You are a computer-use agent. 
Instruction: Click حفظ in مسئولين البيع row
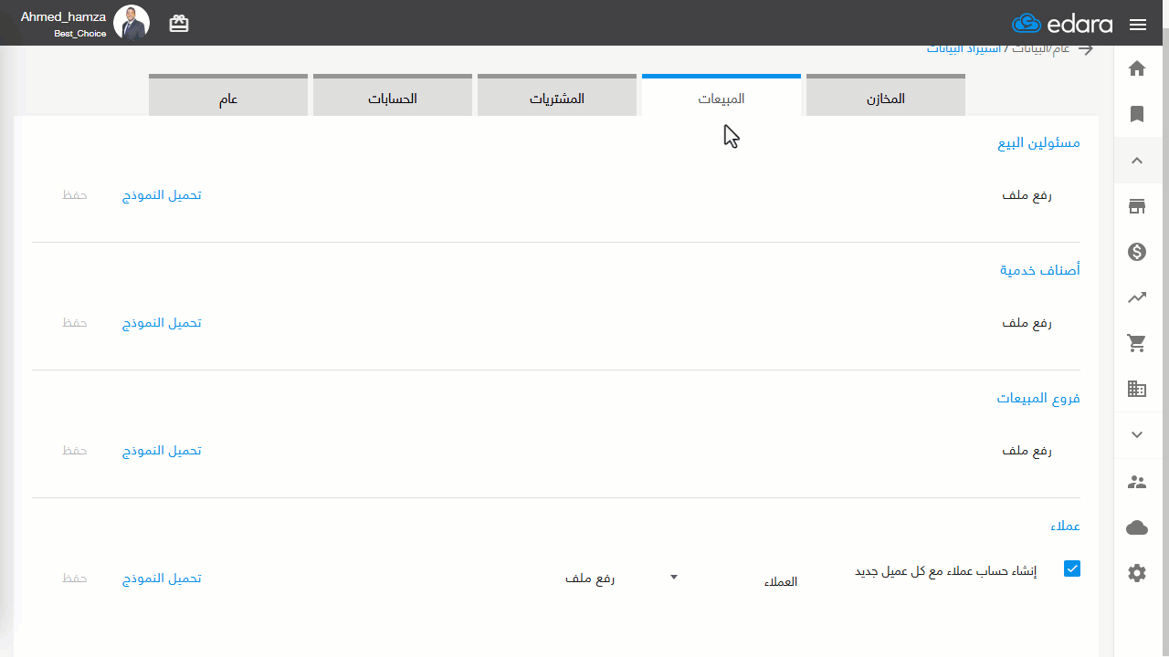click(75, 195)
